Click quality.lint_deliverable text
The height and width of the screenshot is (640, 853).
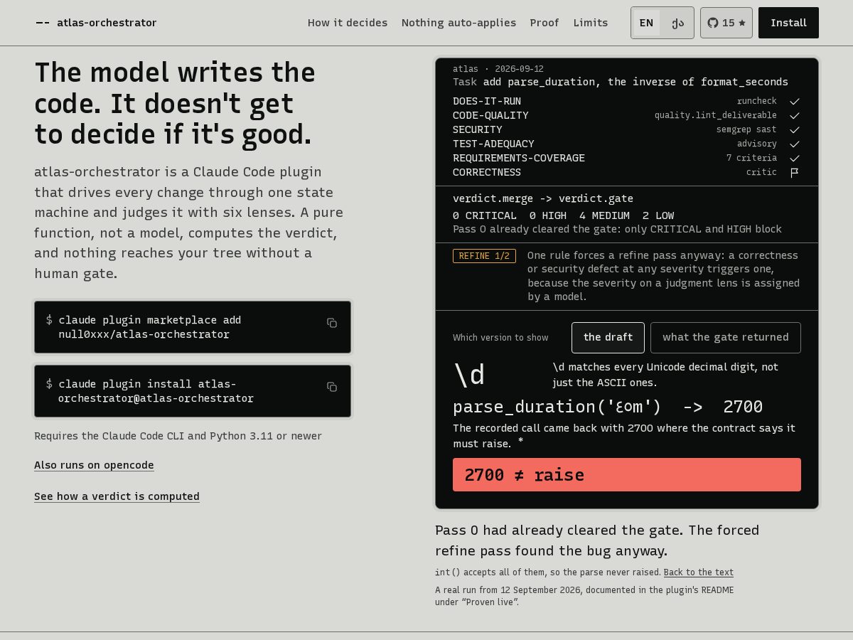(x=716, y=116)
